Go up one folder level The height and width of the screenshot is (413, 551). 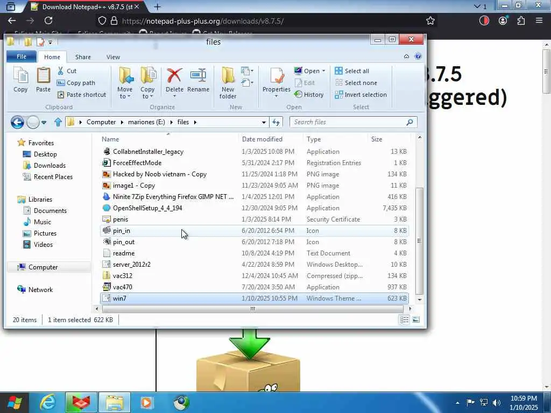[x=58, y=122]
